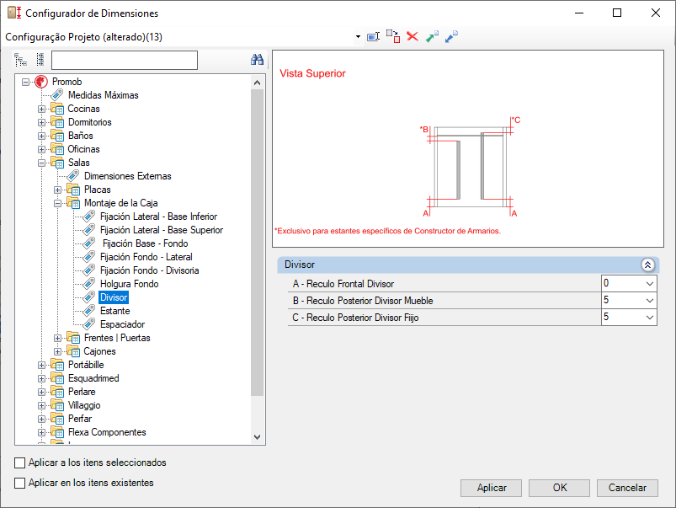Collapse the Divisor section header chevron
676x508 pixels.
coord(647,265)
